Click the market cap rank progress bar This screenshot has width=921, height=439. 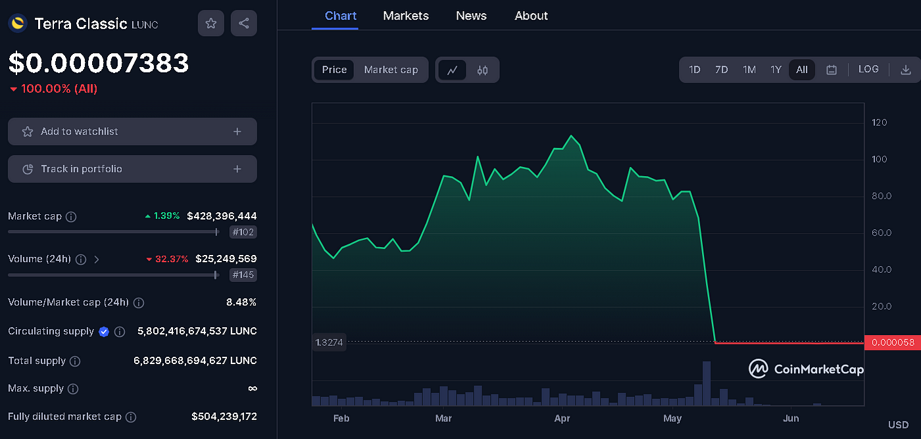113,231
